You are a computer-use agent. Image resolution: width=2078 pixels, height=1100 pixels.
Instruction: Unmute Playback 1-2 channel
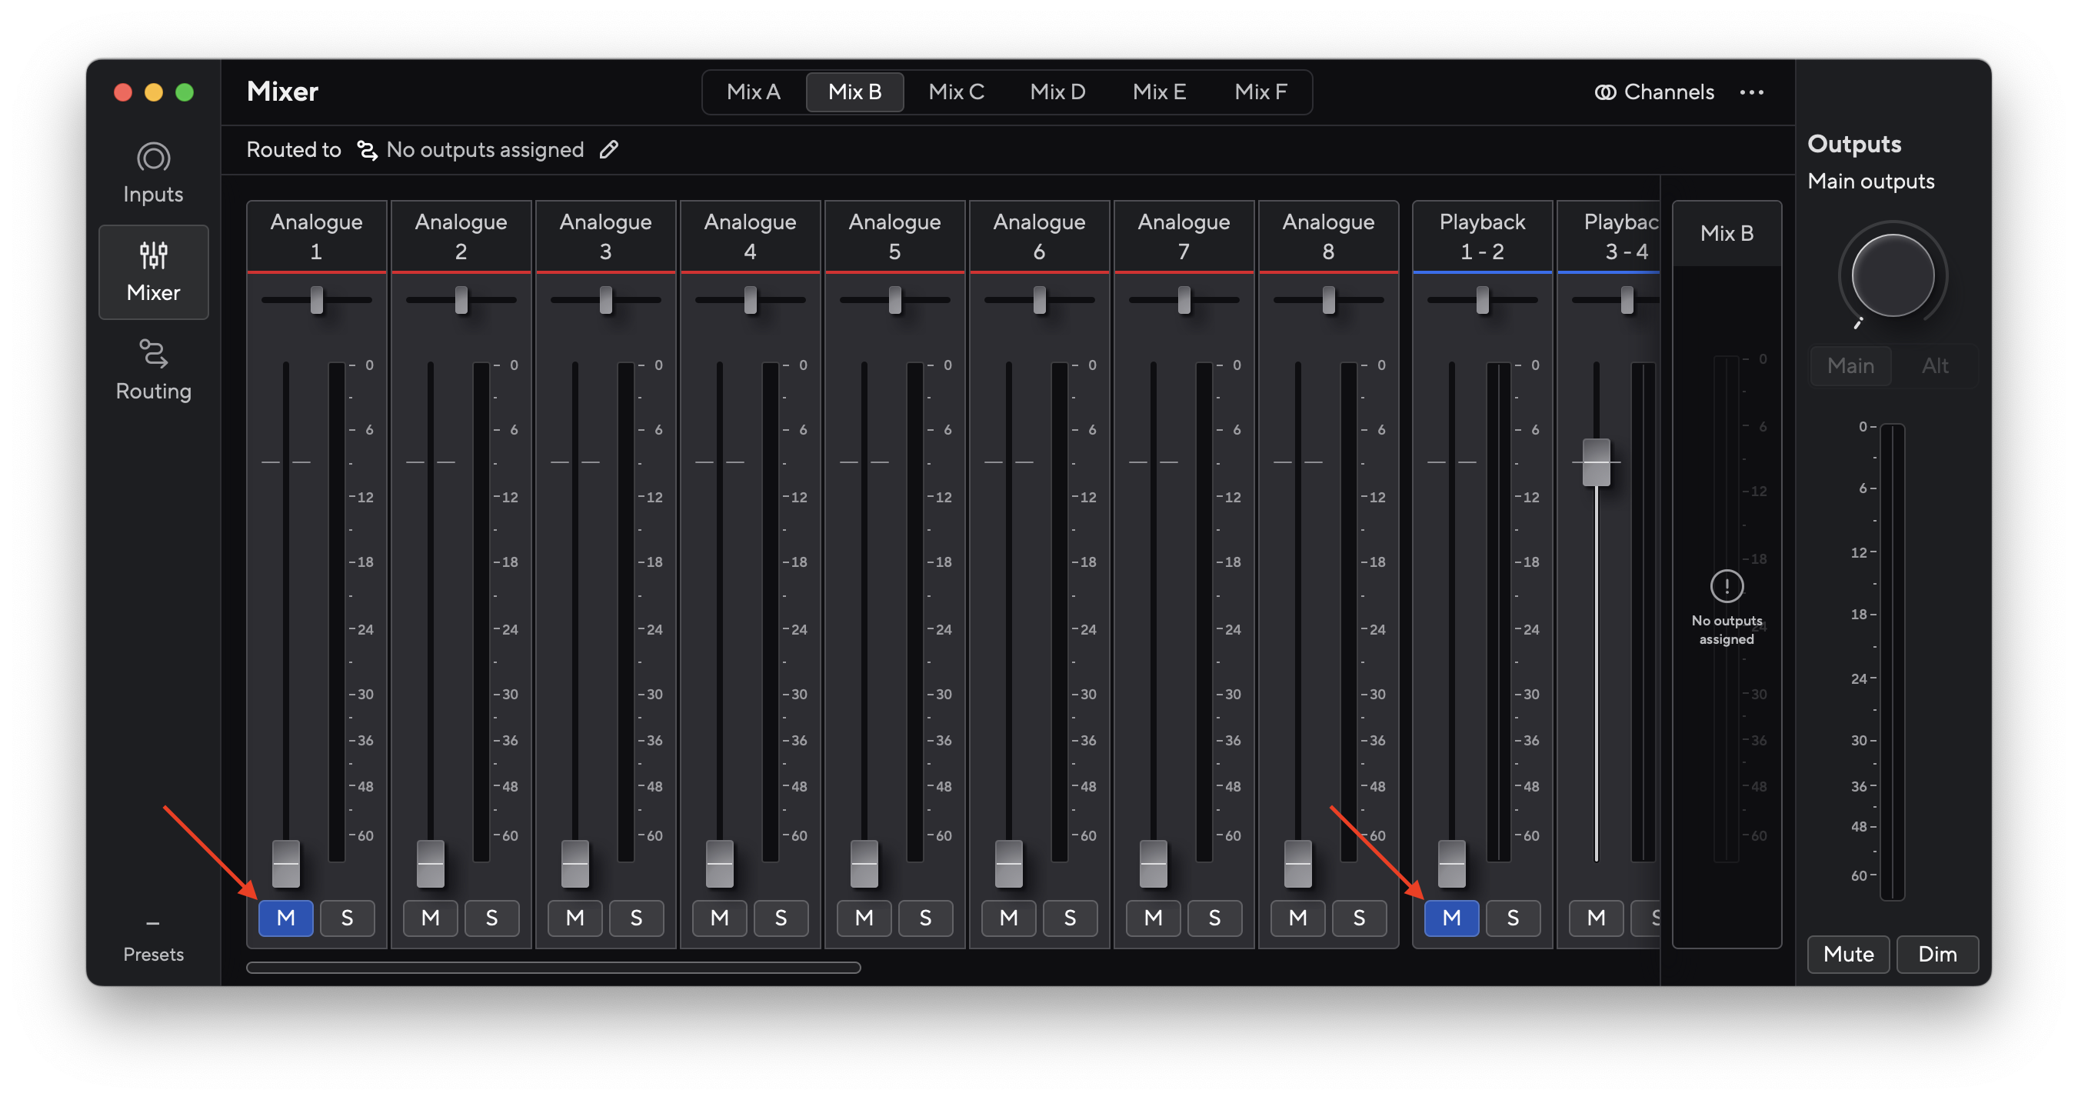1451,918
